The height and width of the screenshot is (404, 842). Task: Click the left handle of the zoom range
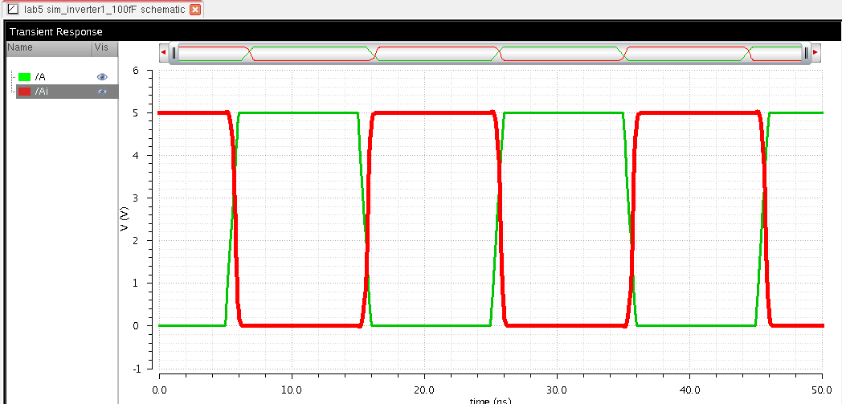point(174,52)
